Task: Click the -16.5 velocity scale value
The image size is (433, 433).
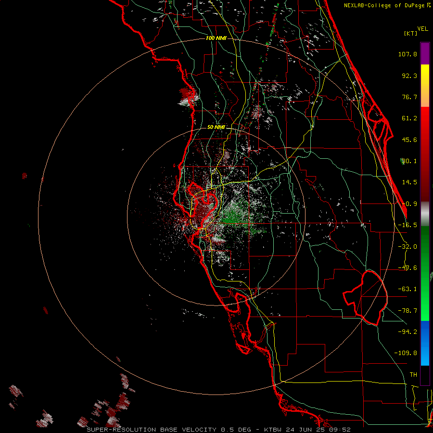Action: 408,225
